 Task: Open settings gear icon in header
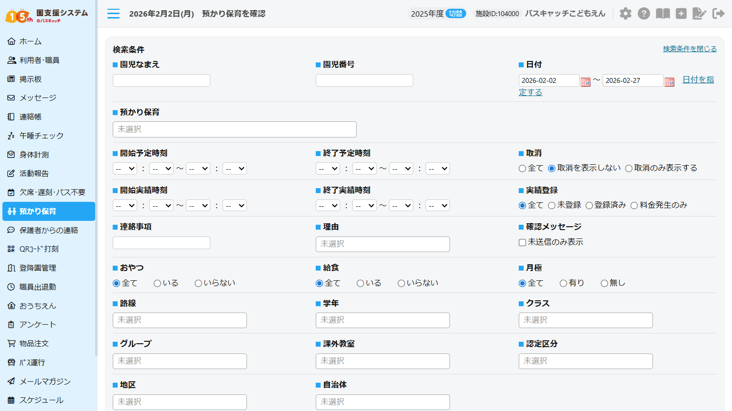pos(625,14)
